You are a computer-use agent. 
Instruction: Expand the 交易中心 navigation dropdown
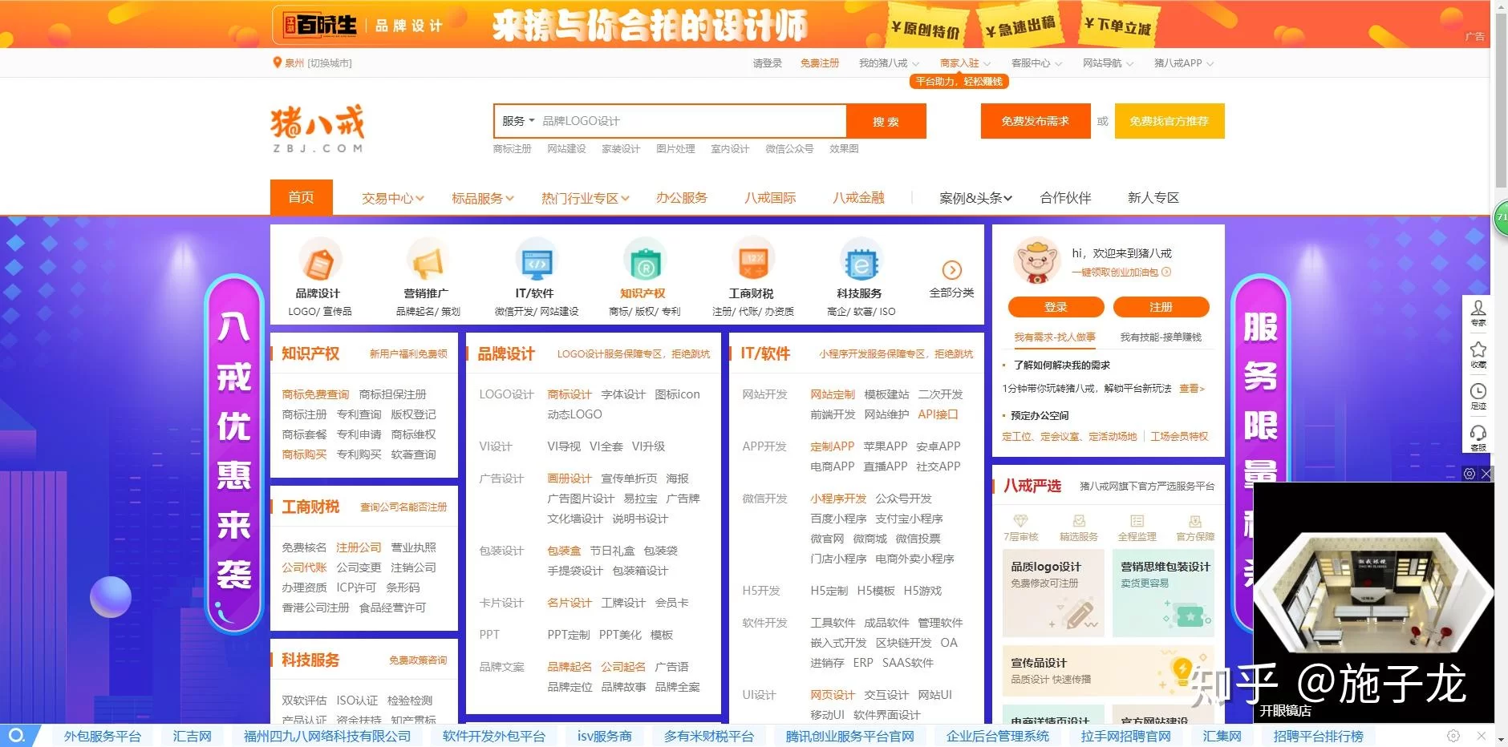click(x=392, y=198)
